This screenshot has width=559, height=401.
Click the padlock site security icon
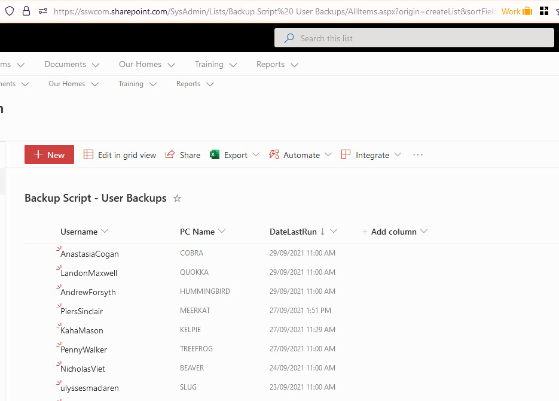coord(26,11)
